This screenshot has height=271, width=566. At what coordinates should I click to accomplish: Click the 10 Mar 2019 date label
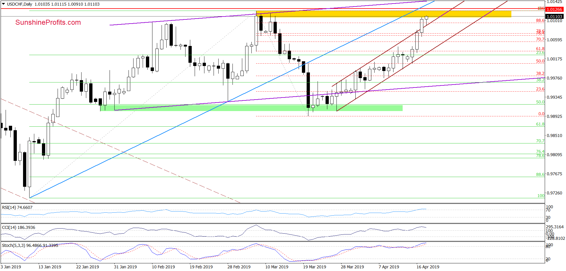pos(277,267)
